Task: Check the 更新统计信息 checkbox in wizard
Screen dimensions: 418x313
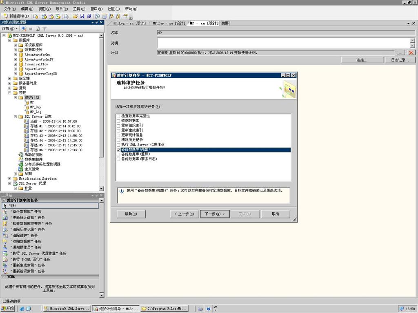Action: [x=118, y=135]
